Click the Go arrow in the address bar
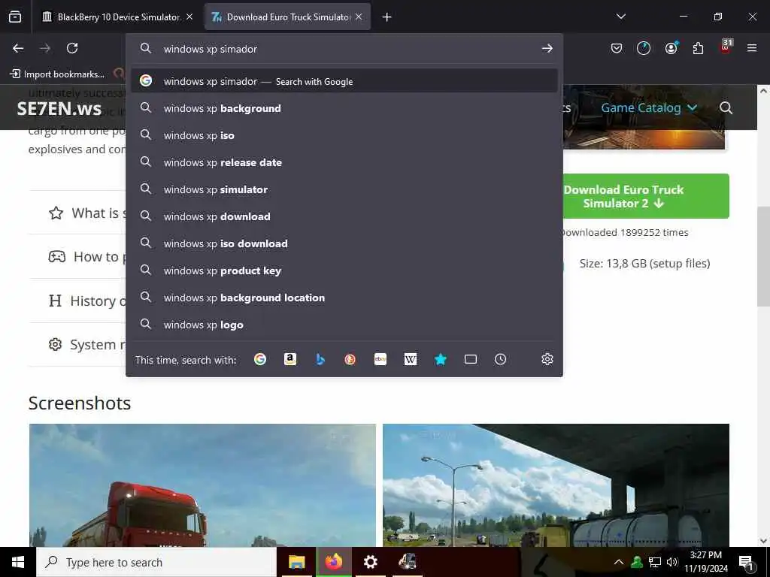770x577 pixels. click(x=547, y=49)
